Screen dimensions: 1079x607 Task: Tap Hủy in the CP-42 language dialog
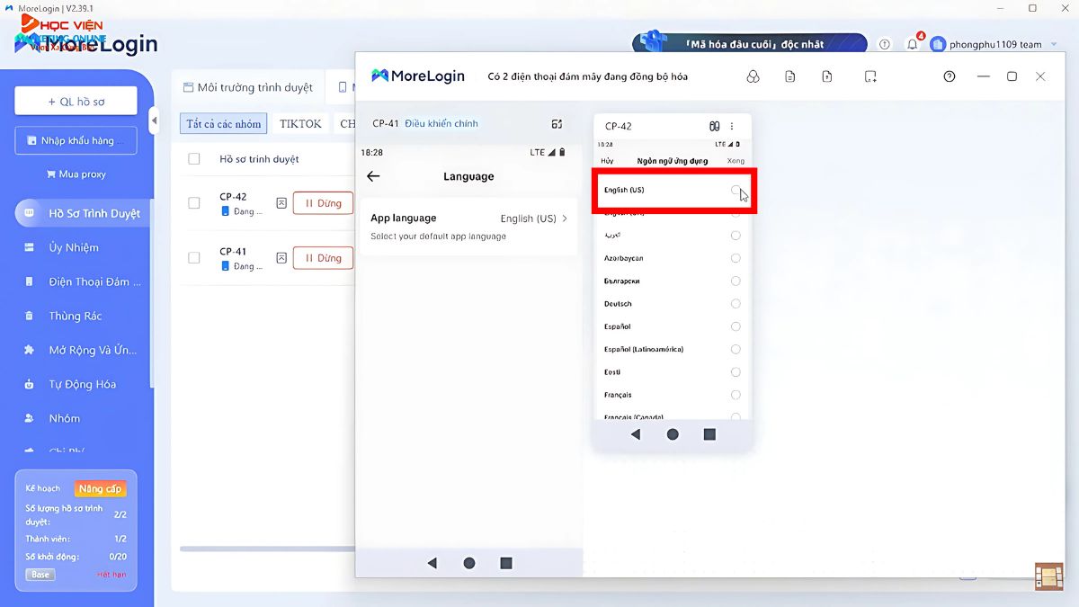pyautogui.click(x=607, y=161)
